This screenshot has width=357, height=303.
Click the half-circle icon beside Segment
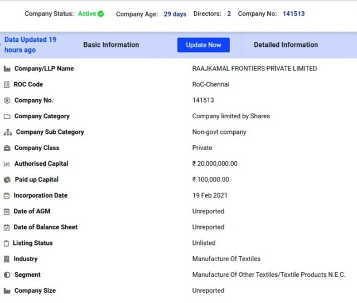[x=7, y=275]
